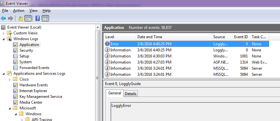Expand the Cisco folder node
Screen dimensions: 280x121
[x=10, y=80]
